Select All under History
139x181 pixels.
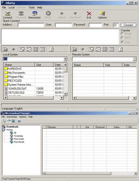coord(15,133)
